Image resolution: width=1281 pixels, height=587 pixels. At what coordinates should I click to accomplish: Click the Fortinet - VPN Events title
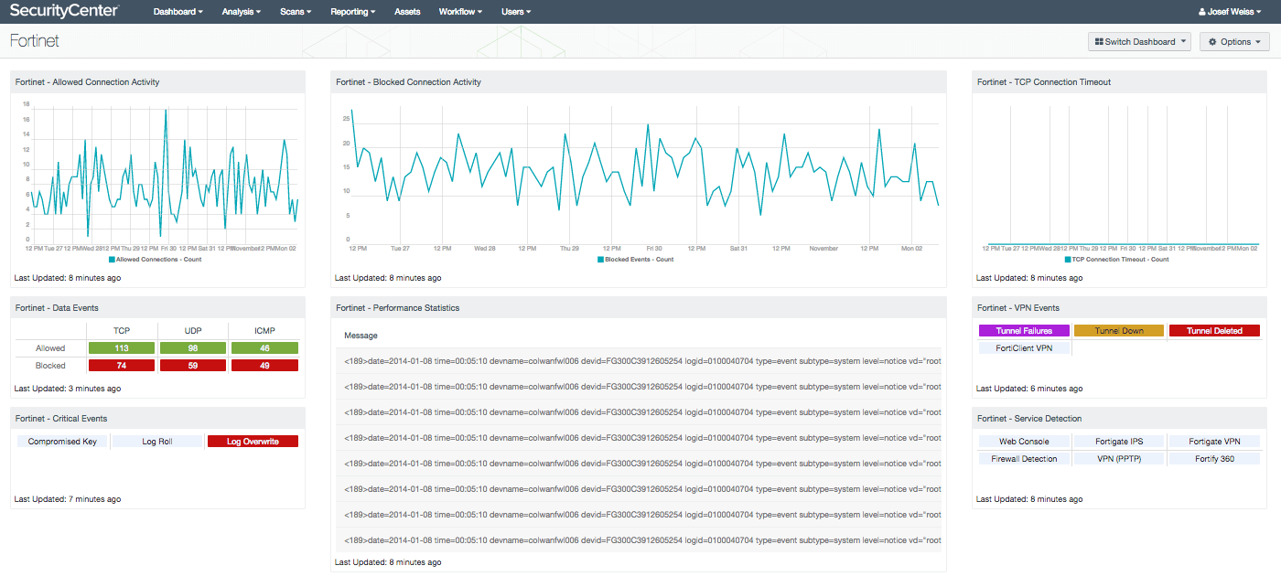coord(1018,308)
